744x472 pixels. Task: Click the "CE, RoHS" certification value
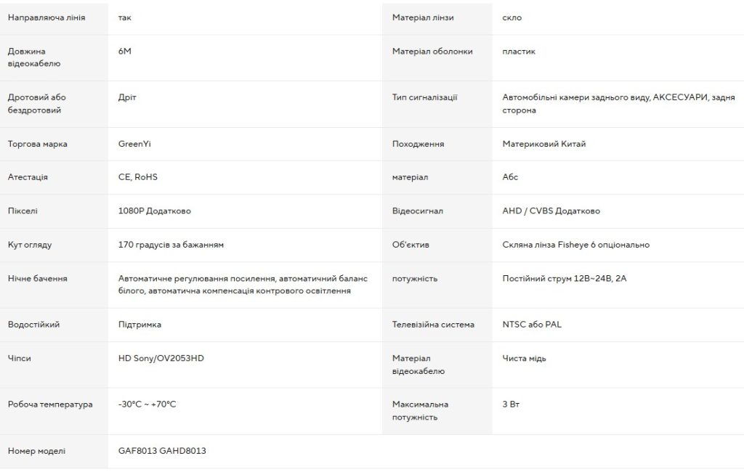click(x=137, y=177)
